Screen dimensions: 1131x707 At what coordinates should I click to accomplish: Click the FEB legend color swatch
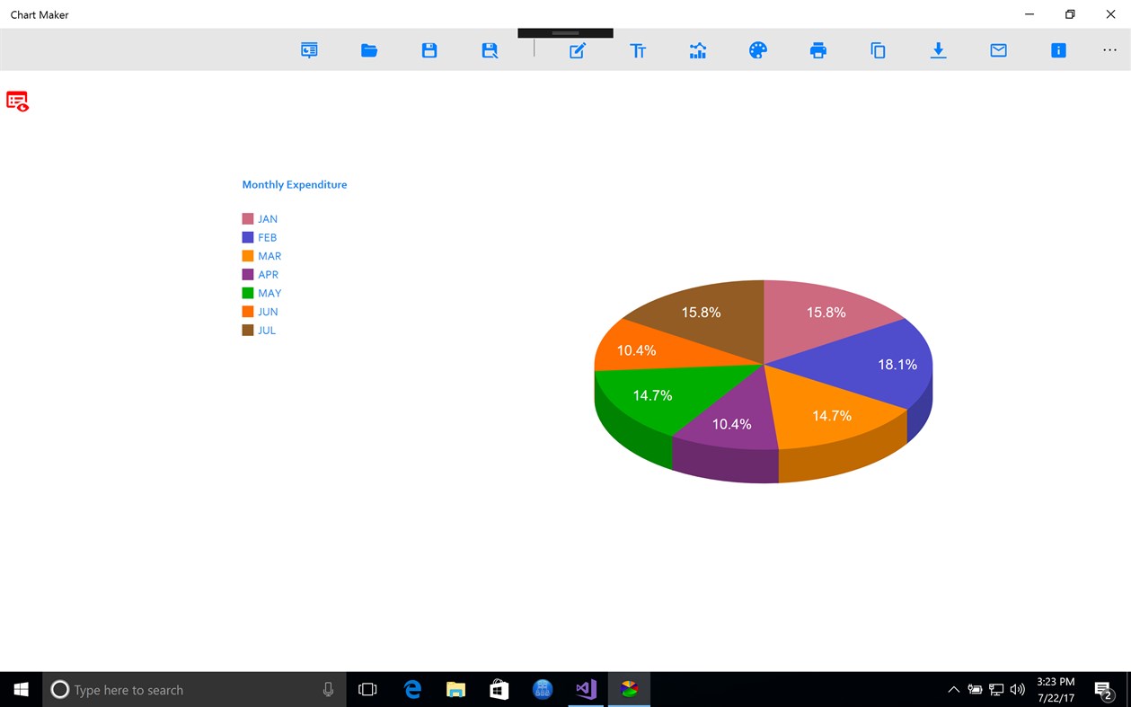pyautogui.click(x=246, y=237)
